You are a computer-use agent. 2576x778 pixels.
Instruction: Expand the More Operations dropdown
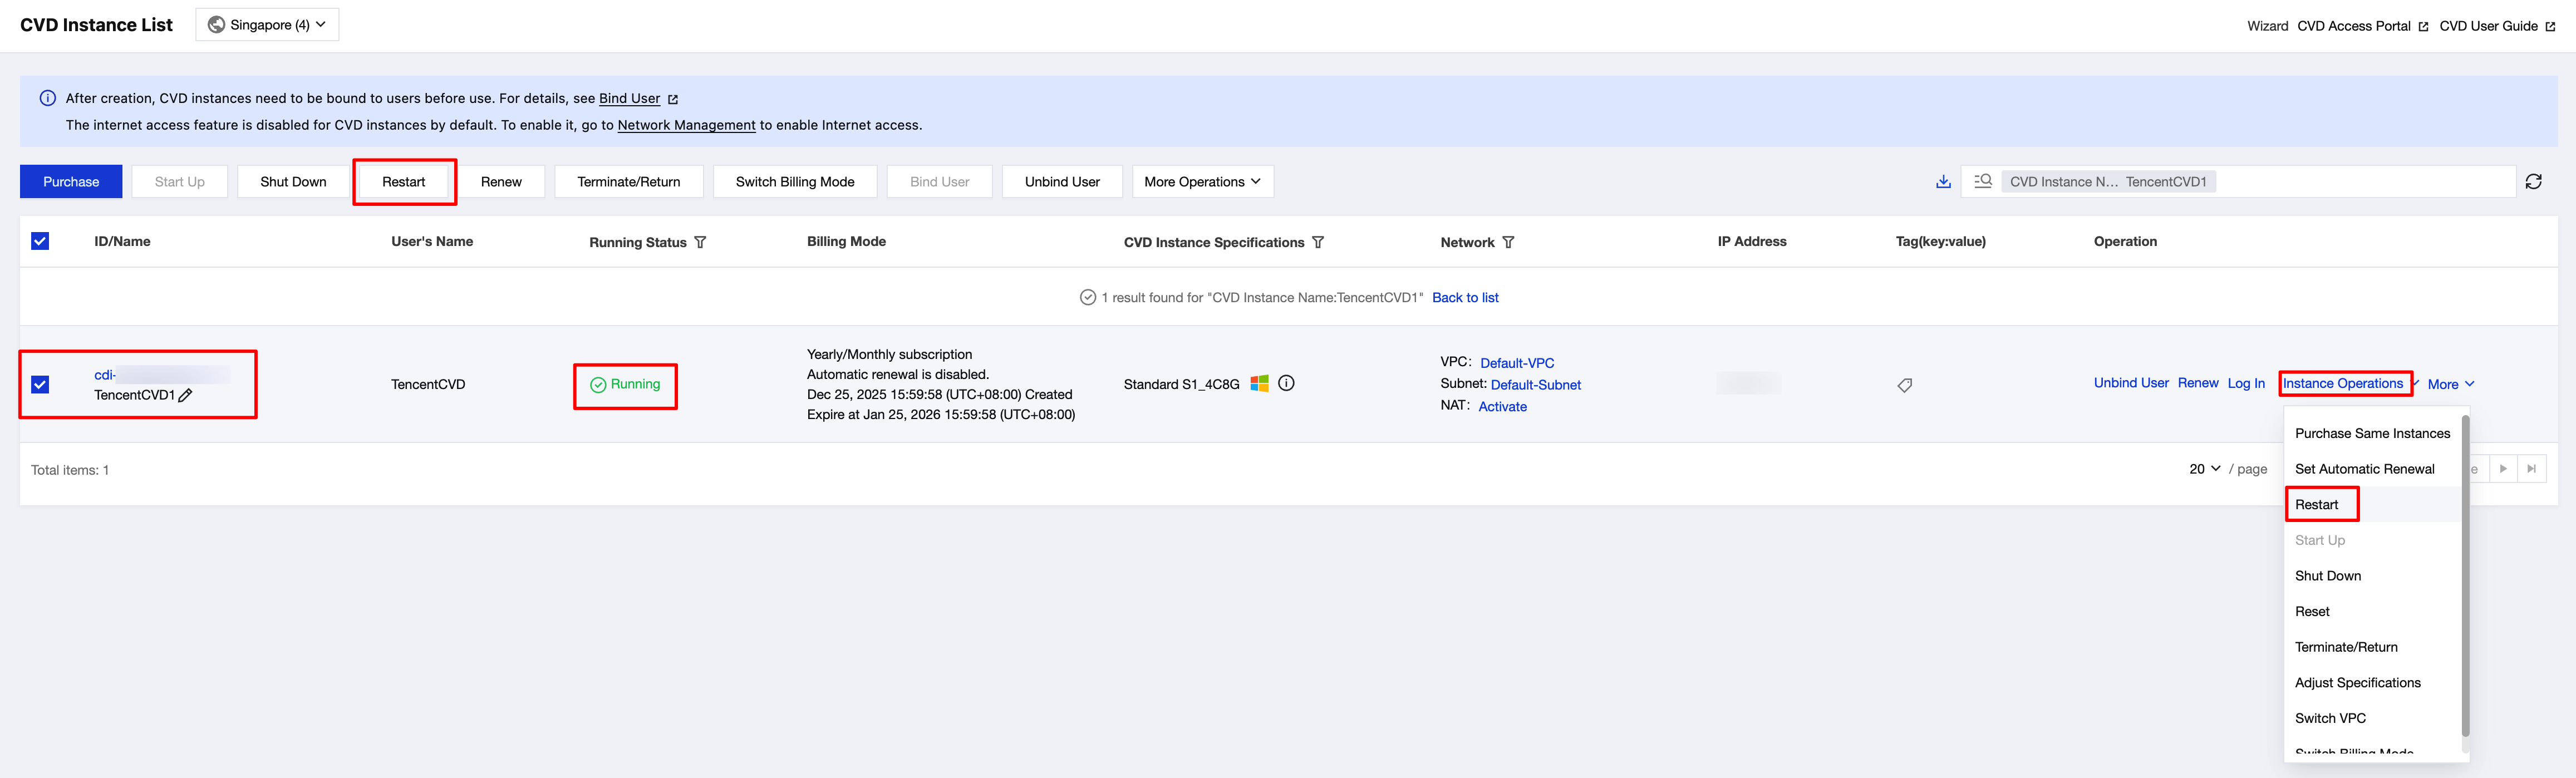coord(1202,182)
